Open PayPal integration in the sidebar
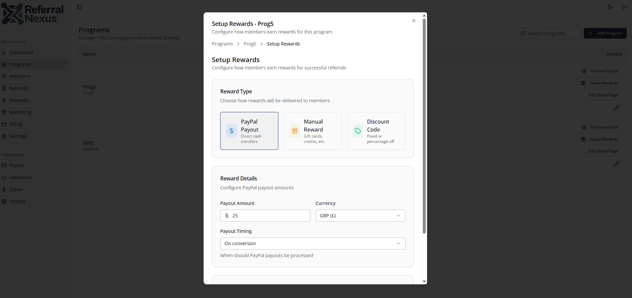 34,165
